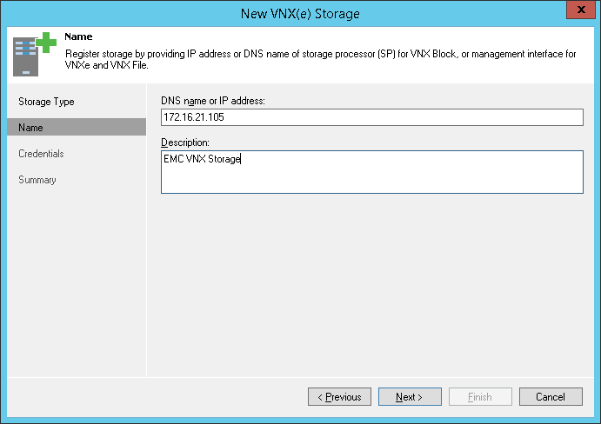Focus the DNS name or IP address field
Screen dimensions: 601x424
pos(371,117)
